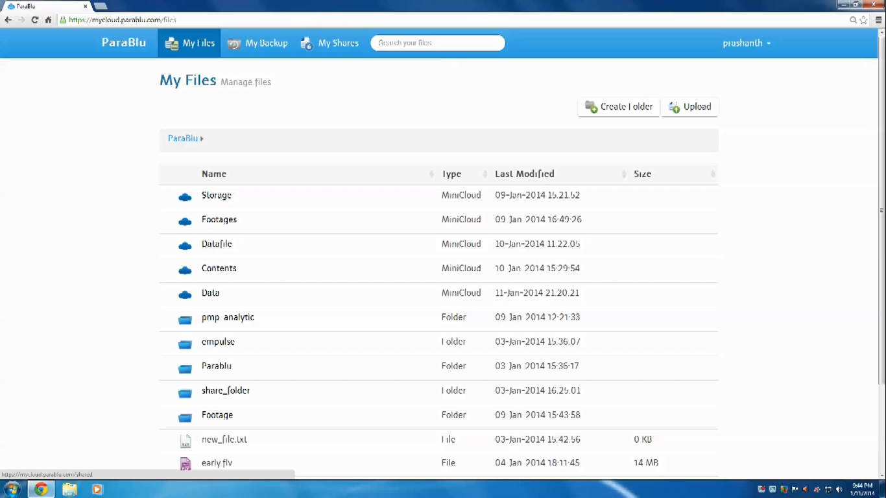Click the Manage files subtitle text
The height and width of the screenshot is (498, 886).
246,82
